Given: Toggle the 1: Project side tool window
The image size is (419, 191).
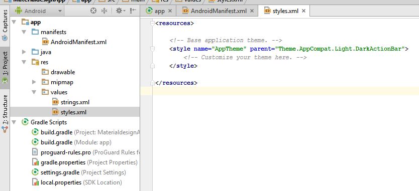Looking at the screenshot, I should [x=5, y=68].
